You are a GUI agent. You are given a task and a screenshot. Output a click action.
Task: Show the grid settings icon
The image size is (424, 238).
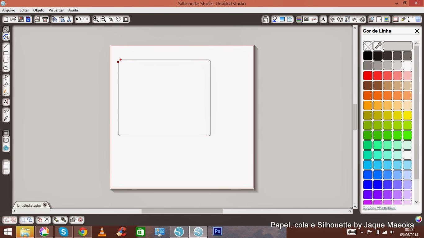point(418,19)
